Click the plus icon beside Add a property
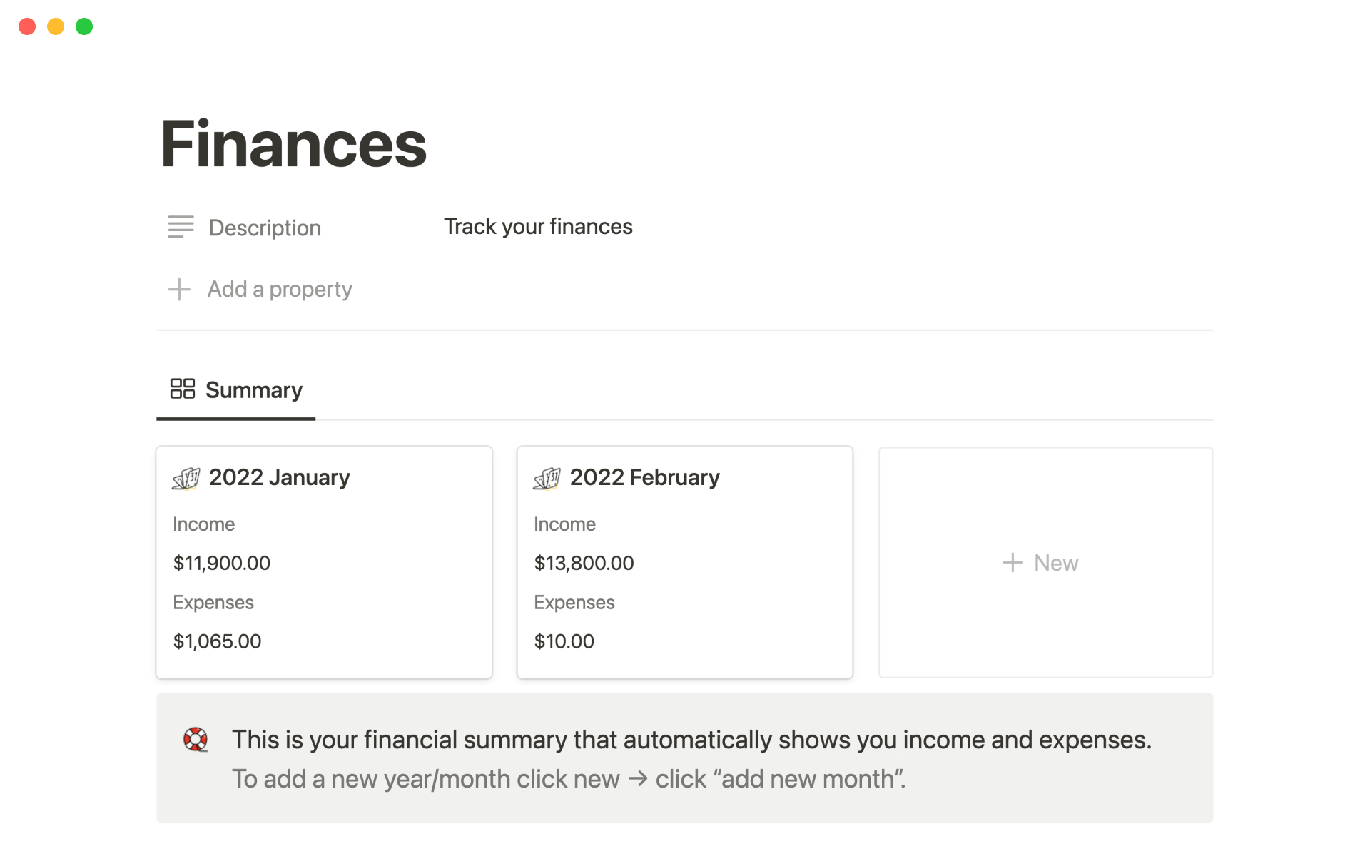Viewport: 1370px width, 856px height. click(179, 289)
